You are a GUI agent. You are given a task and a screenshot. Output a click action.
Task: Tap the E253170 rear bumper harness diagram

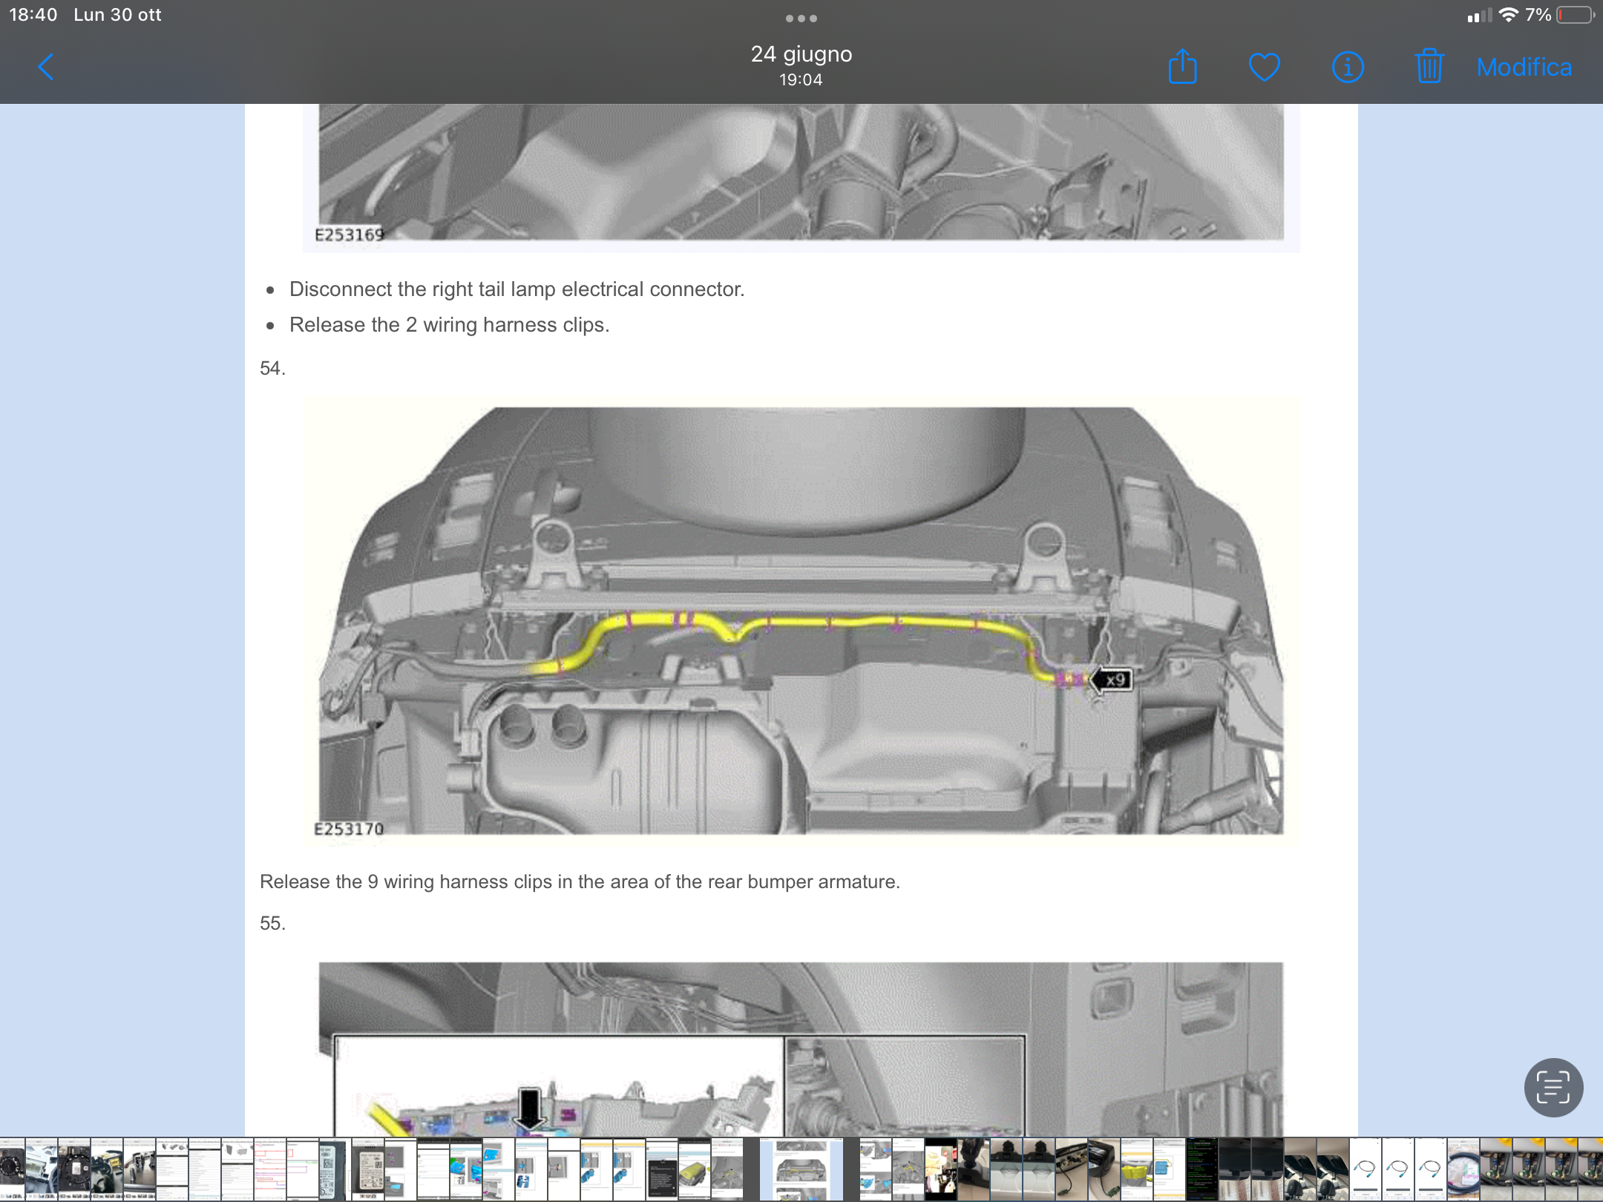pyautogui.click(x=801, y=622)
